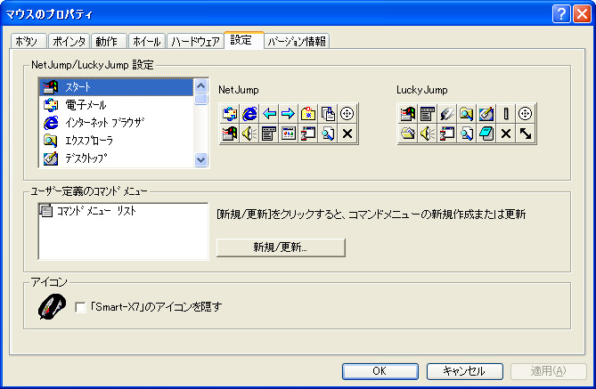Click the favorites folder icon in NetJump

point(308,113)
